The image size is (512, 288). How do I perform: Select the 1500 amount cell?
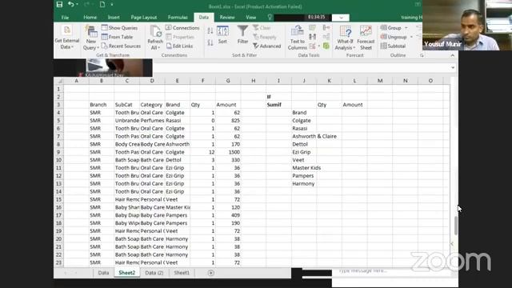(228, 152)
